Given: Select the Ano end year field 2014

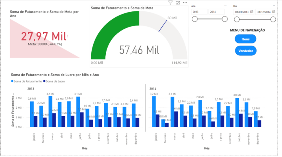Looking at the screenshot, I should 217,12.
